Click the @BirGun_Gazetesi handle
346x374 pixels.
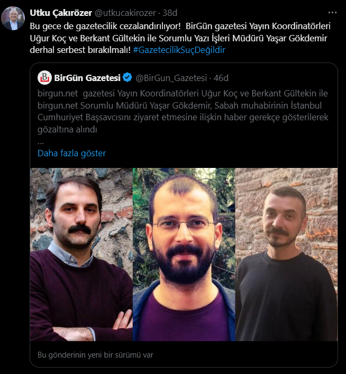[x=171, y=78]
